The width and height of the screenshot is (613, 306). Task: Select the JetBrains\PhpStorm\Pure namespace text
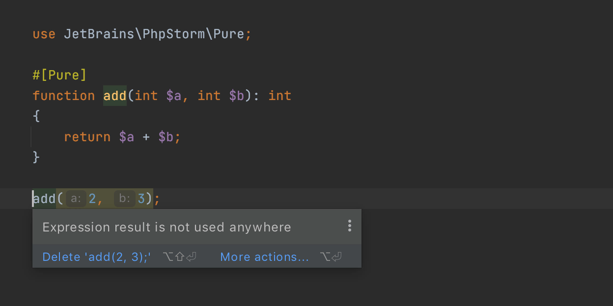click(154, 34)
